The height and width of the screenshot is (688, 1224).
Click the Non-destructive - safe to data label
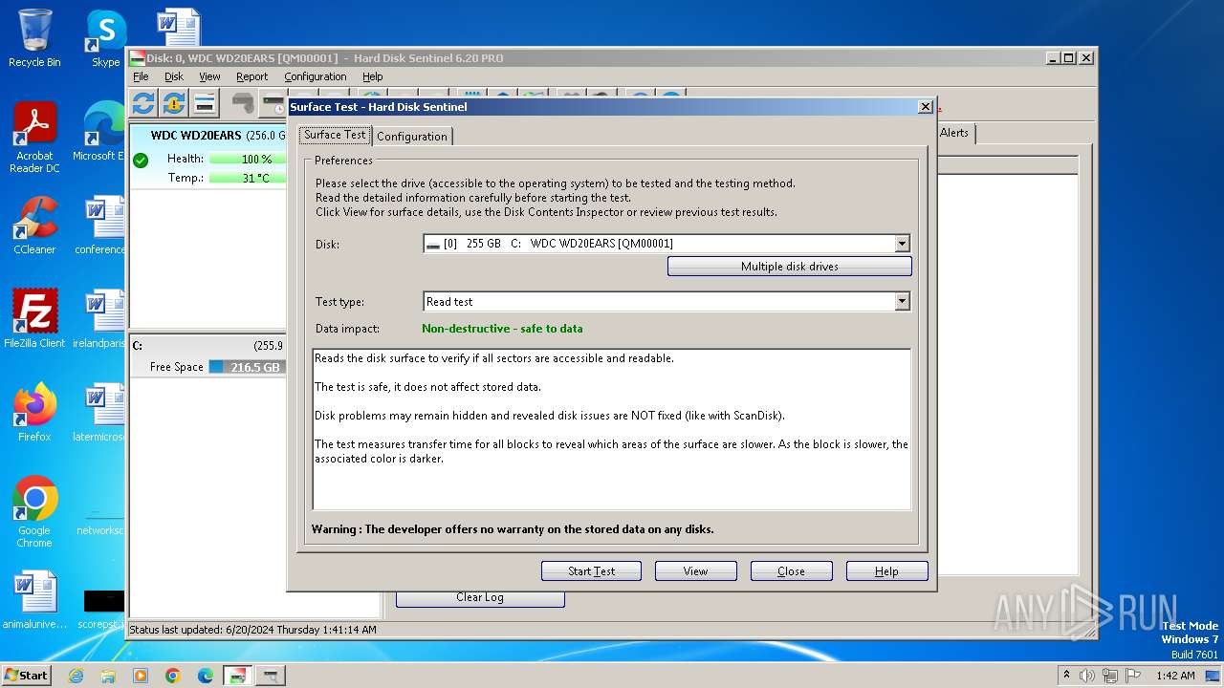[502, 329]
